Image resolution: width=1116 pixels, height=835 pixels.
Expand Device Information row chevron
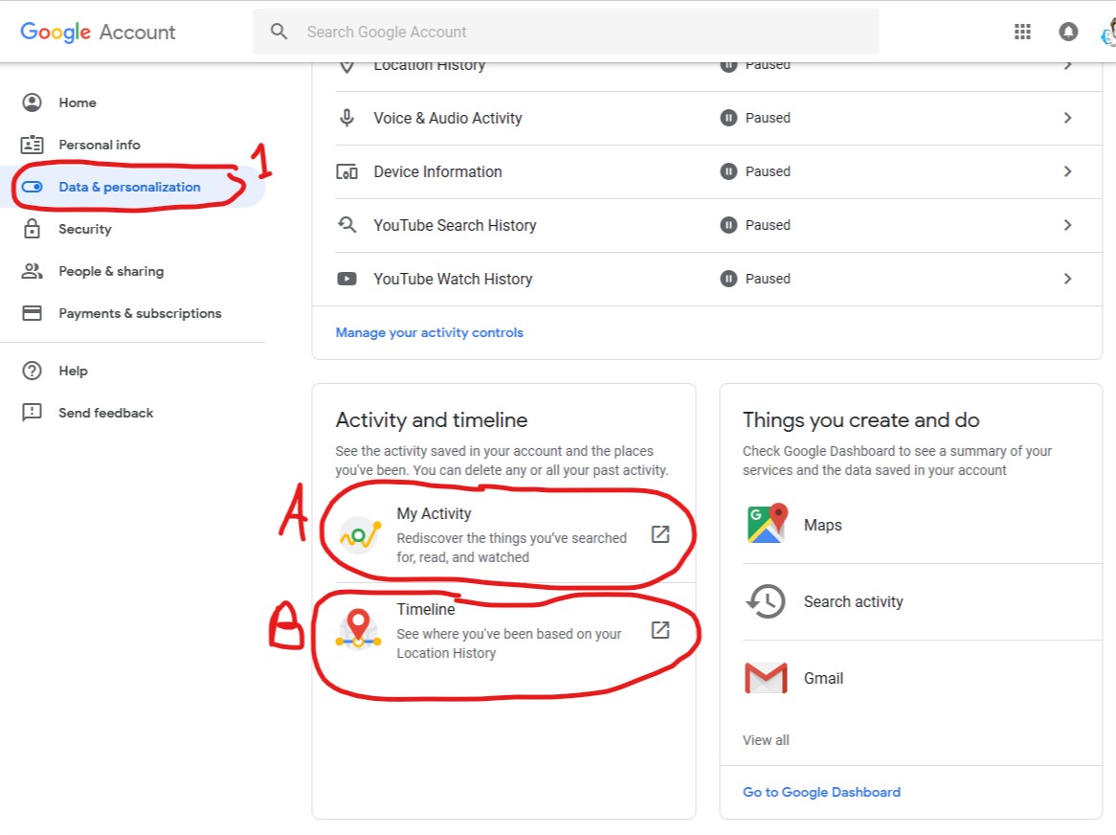(x=1068, y=171)
